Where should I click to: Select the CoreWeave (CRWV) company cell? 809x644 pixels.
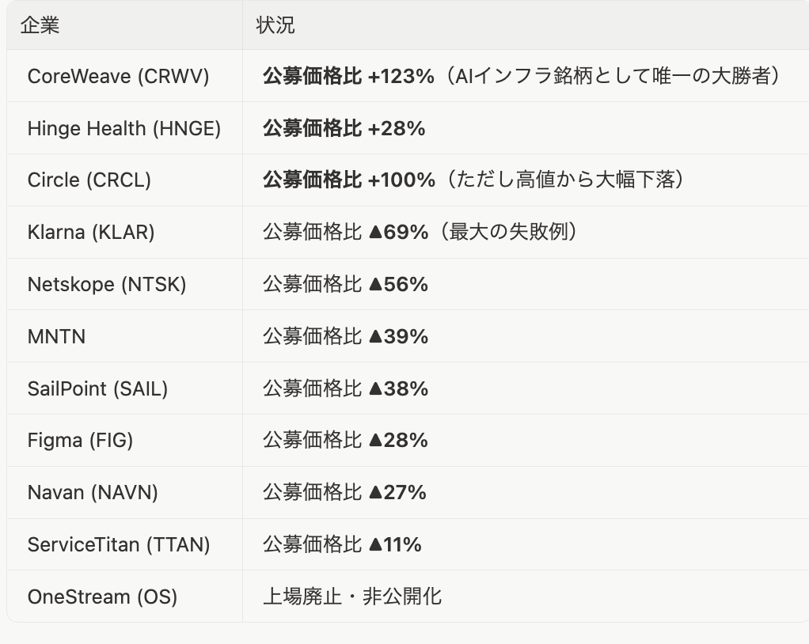tap(118, 76)
